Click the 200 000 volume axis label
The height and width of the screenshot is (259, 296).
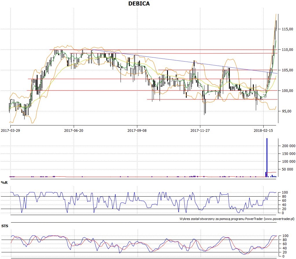click(289, 146)
